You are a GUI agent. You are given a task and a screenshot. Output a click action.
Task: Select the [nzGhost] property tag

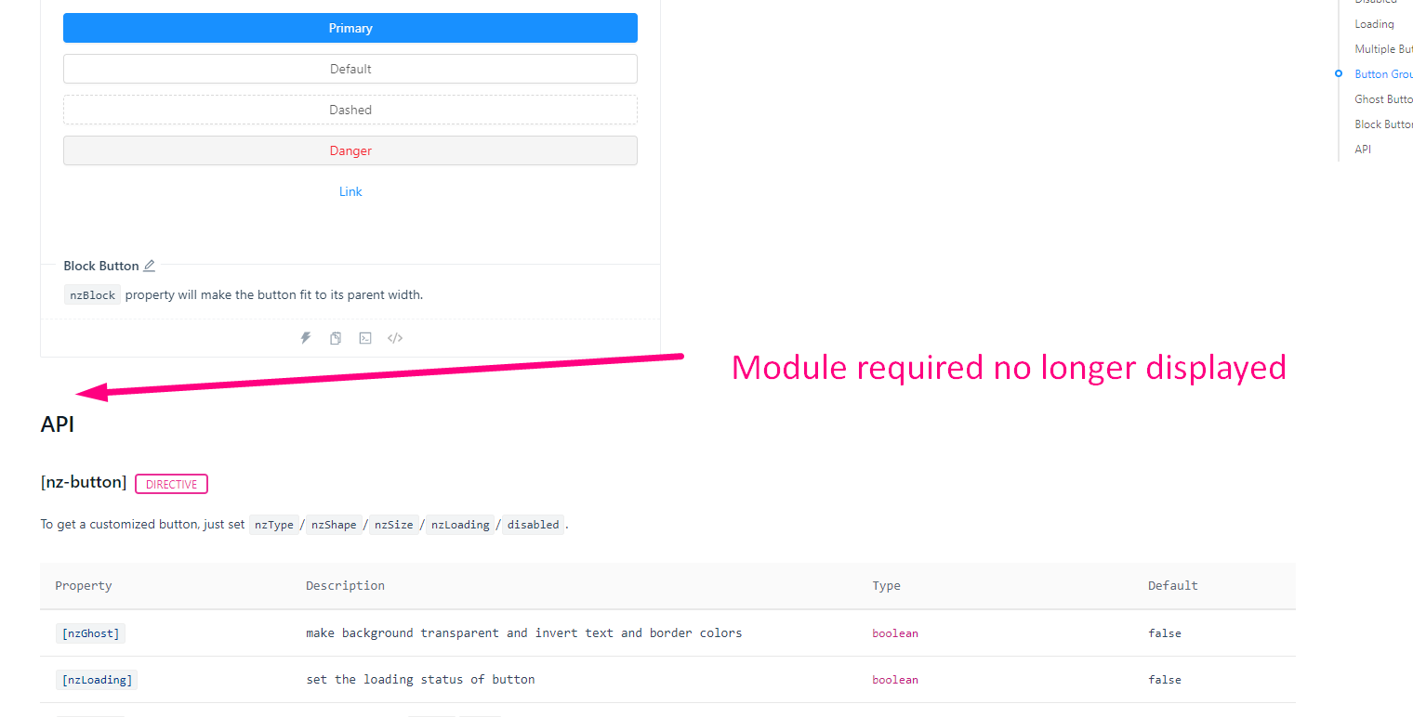coord(90,632)
